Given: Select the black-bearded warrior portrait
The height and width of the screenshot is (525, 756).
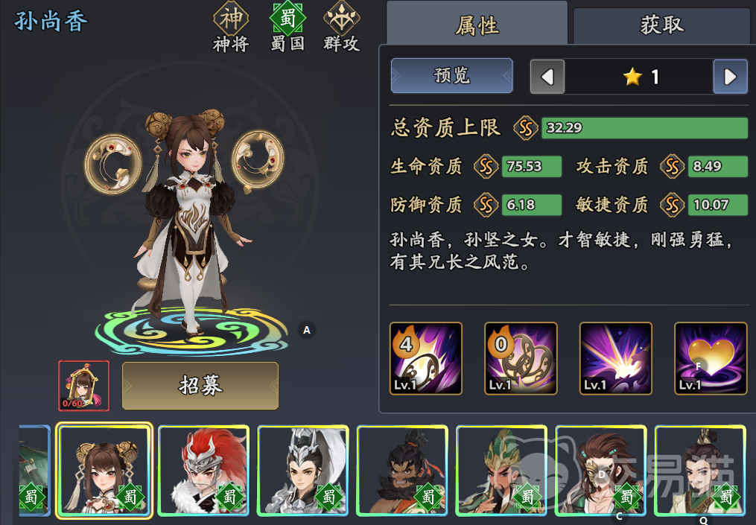Looking at the screenshot, I should point(402,471).
